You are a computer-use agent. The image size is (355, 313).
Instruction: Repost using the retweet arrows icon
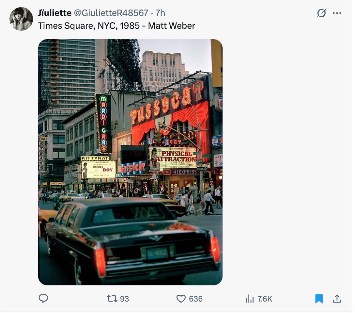coord(112,299)
